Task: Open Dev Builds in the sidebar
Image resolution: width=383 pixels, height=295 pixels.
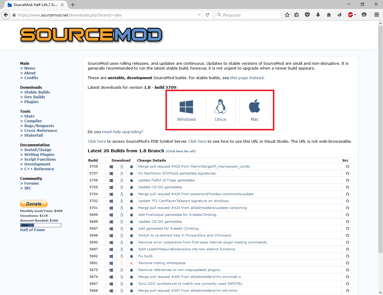Action: click(35, 97)
